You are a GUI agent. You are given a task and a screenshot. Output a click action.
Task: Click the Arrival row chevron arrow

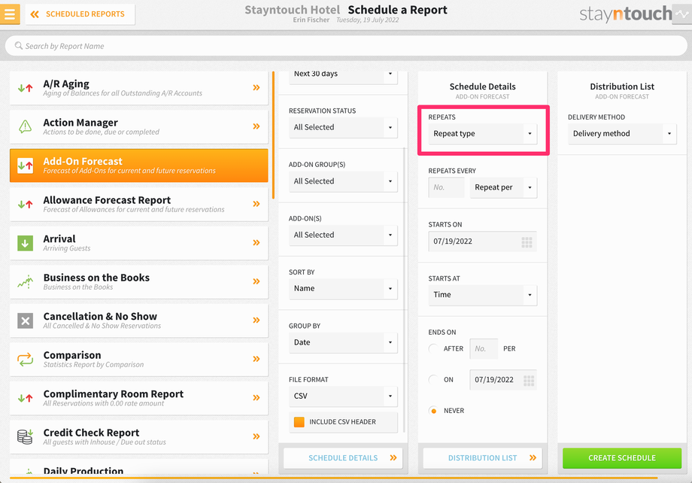256,242
